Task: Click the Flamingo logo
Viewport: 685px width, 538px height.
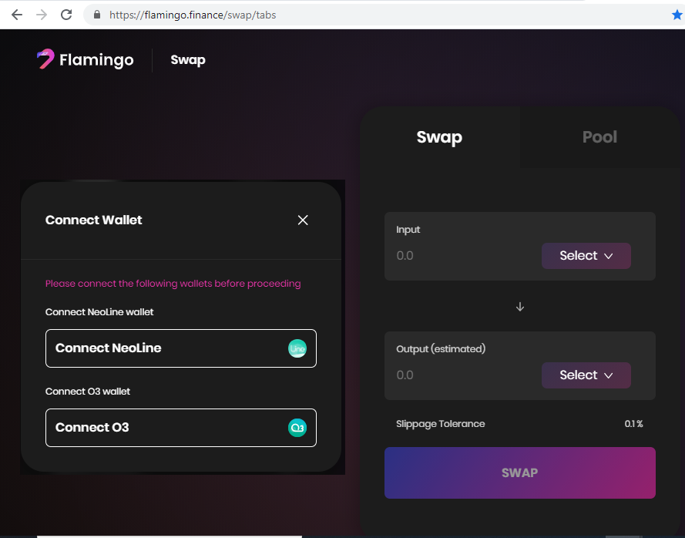Action: 45,59
